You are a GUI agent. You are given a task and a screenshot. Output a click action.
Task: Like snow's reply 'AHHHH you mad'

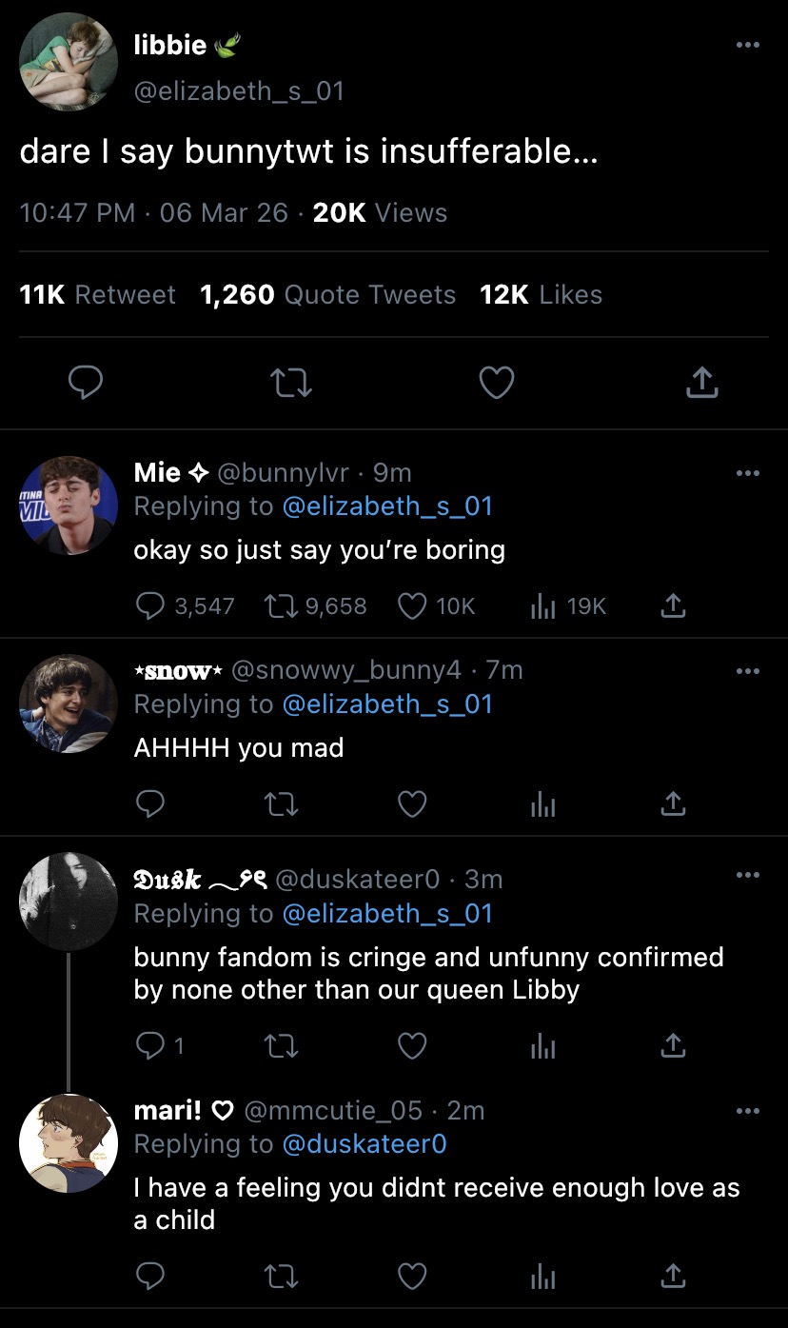(412, 805)
